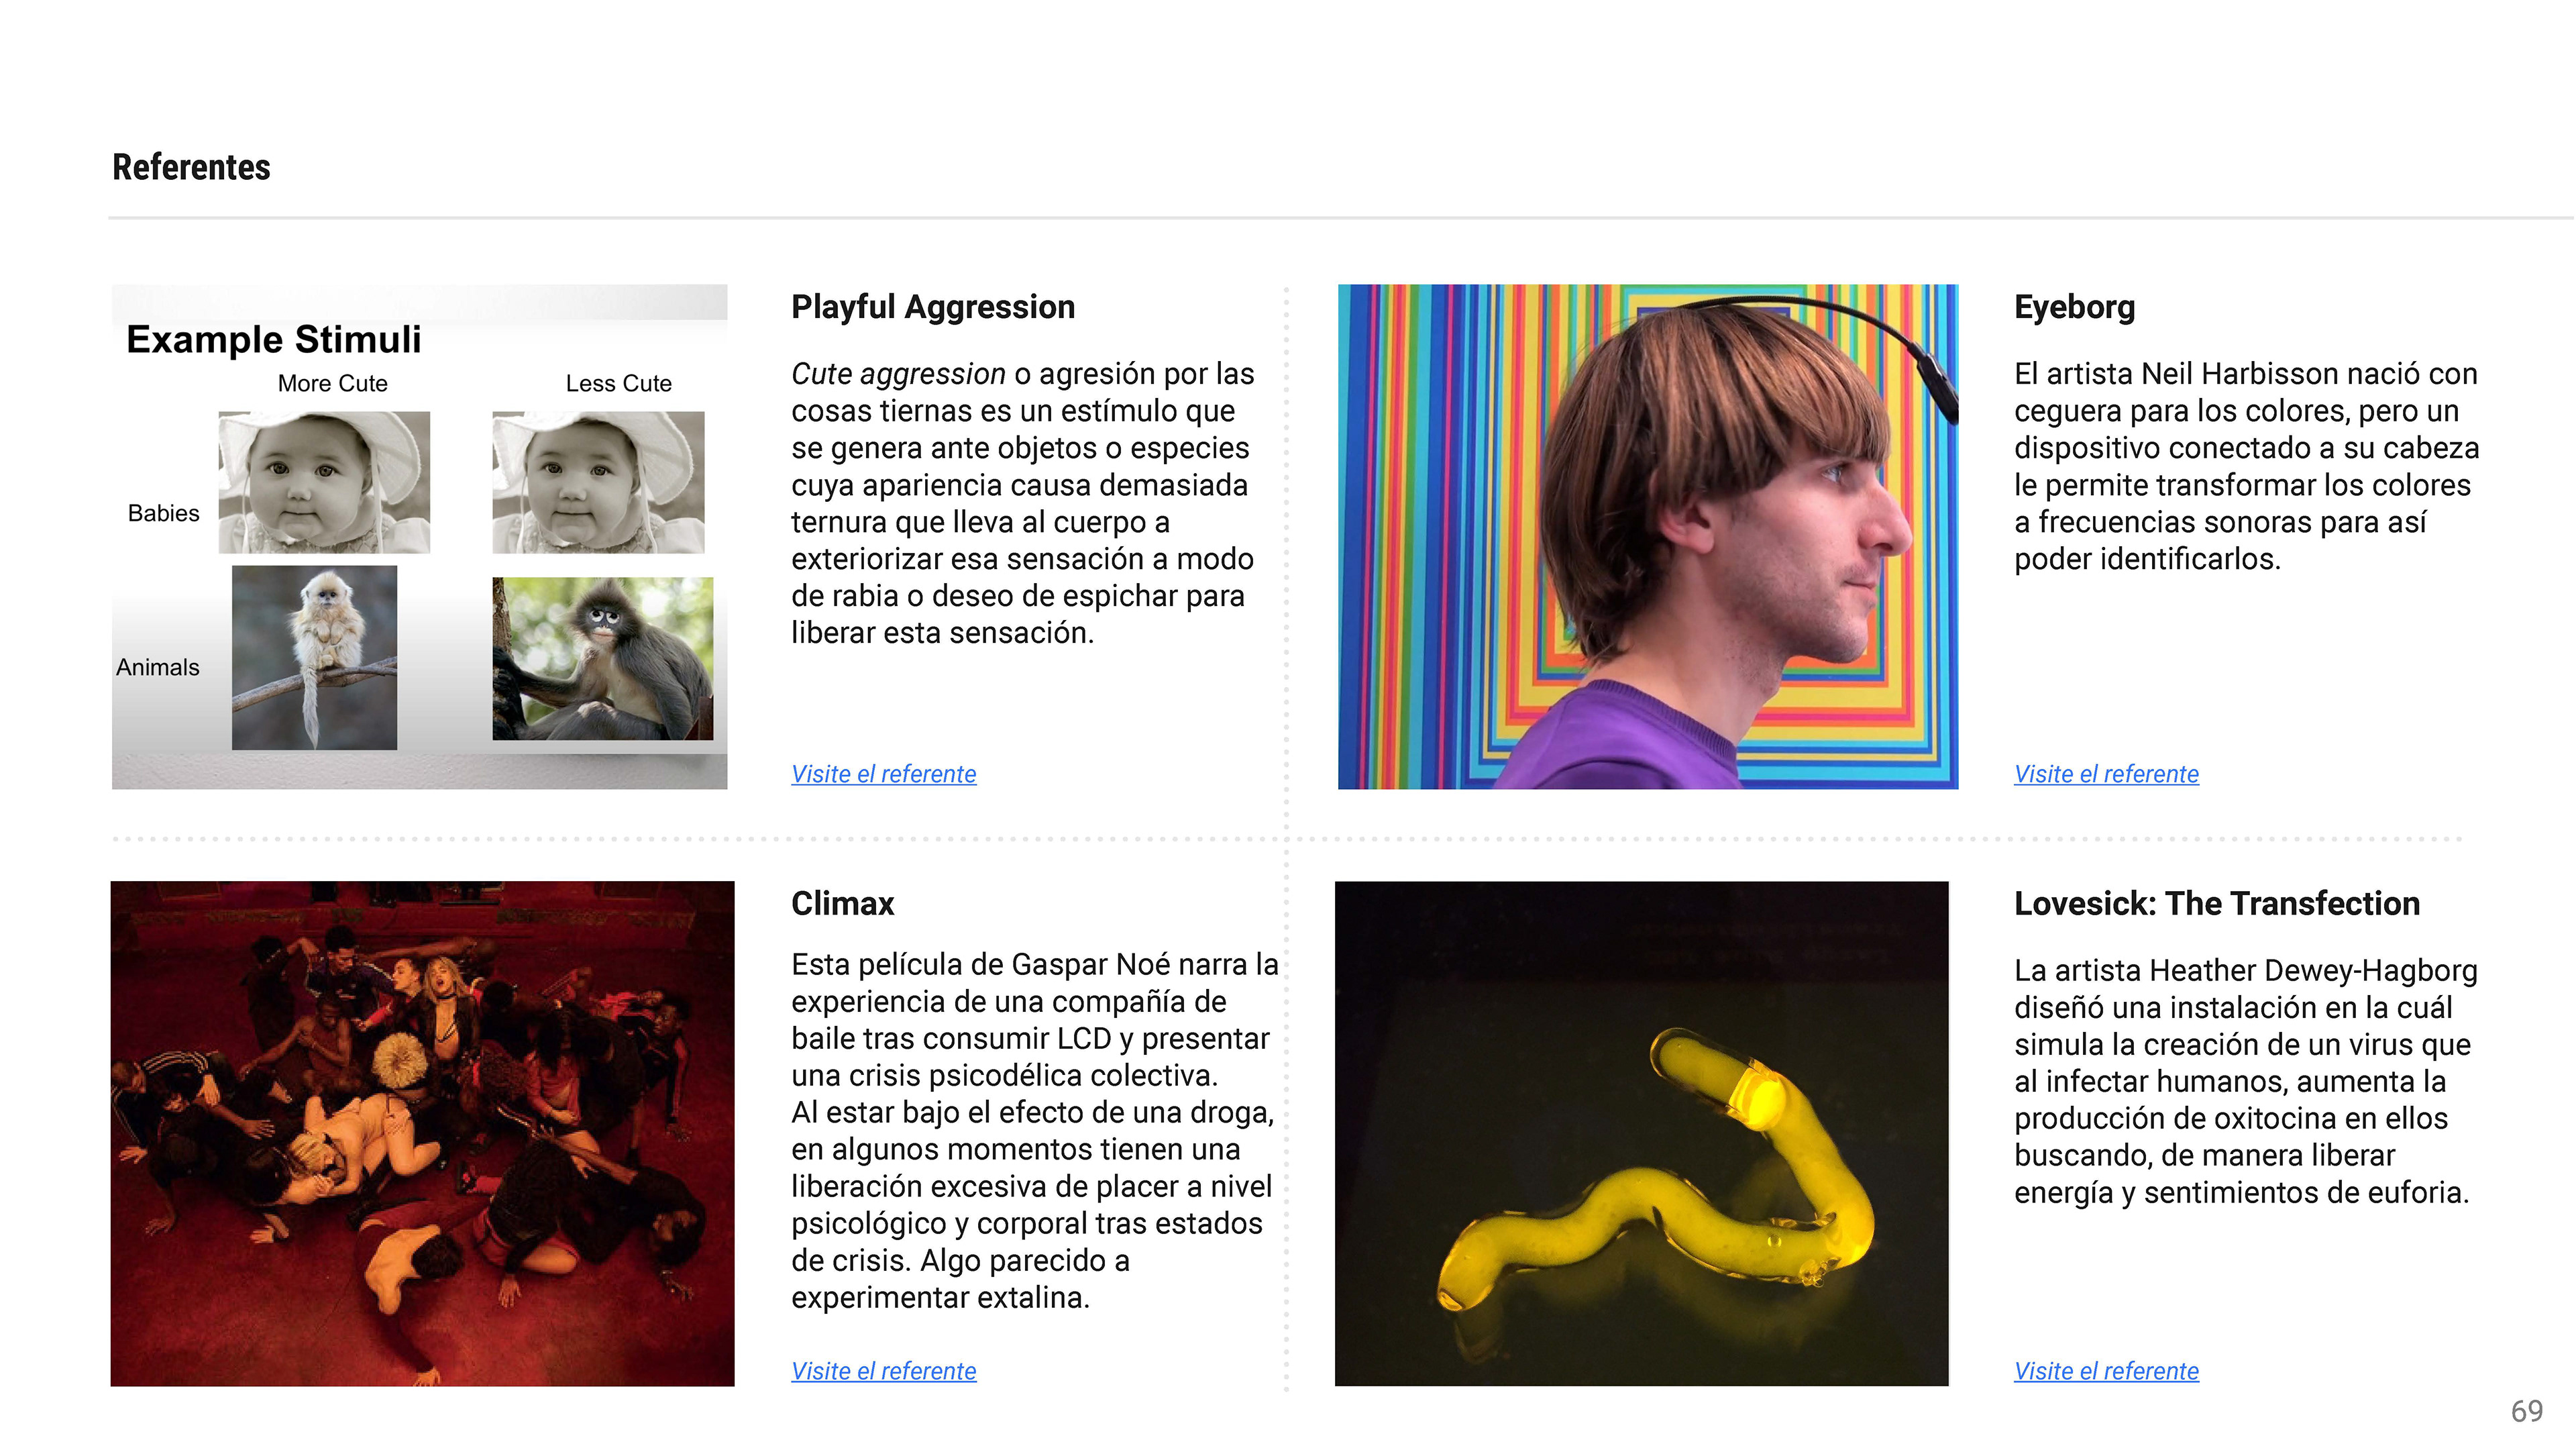
Task: Click the 'Example Stimuli' title text
Action: coord(273,340)
